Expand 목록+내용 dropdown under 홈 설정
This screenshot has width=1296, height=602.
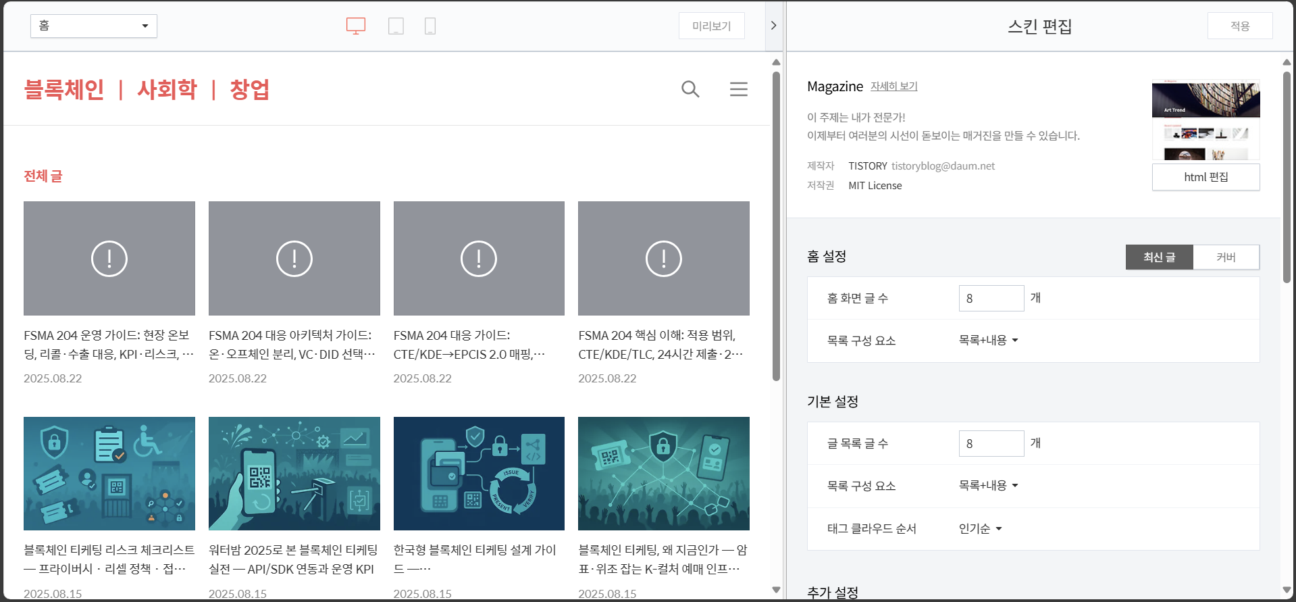coord(988,341)
